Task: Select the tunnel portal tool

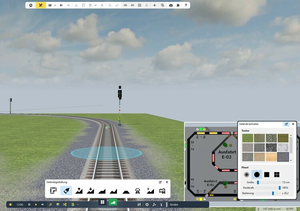Action: pyautogui.click(x=137, y=191)
